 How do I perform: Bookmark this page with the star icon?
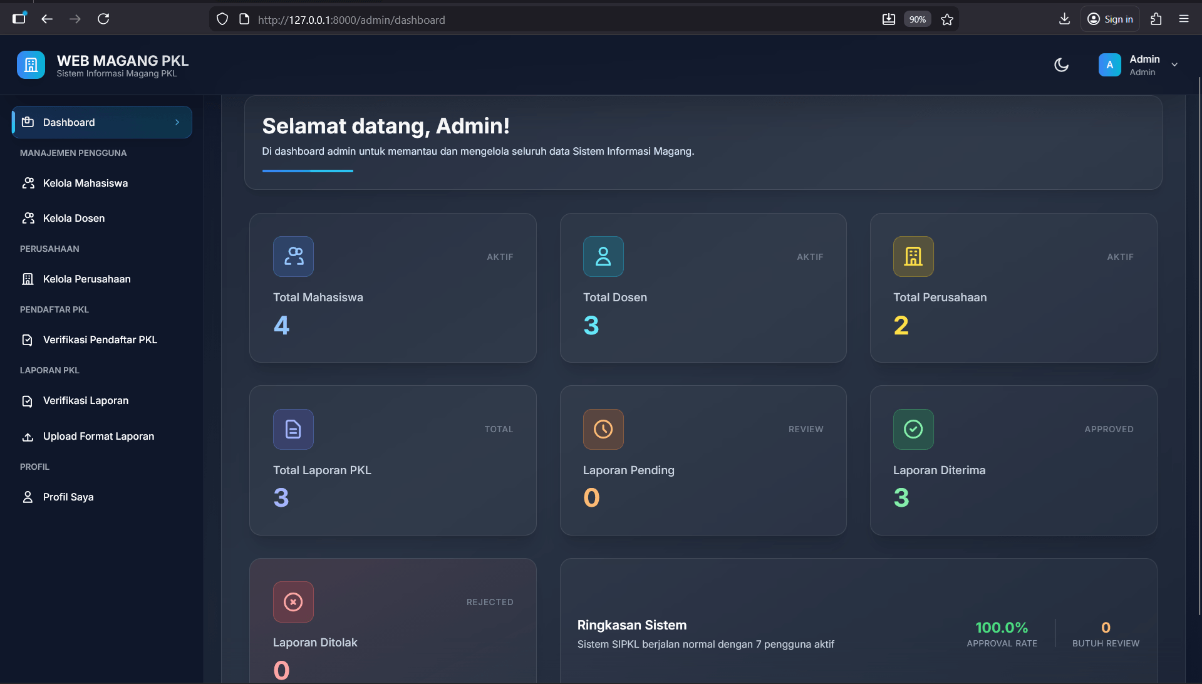[x=947, y=19]
